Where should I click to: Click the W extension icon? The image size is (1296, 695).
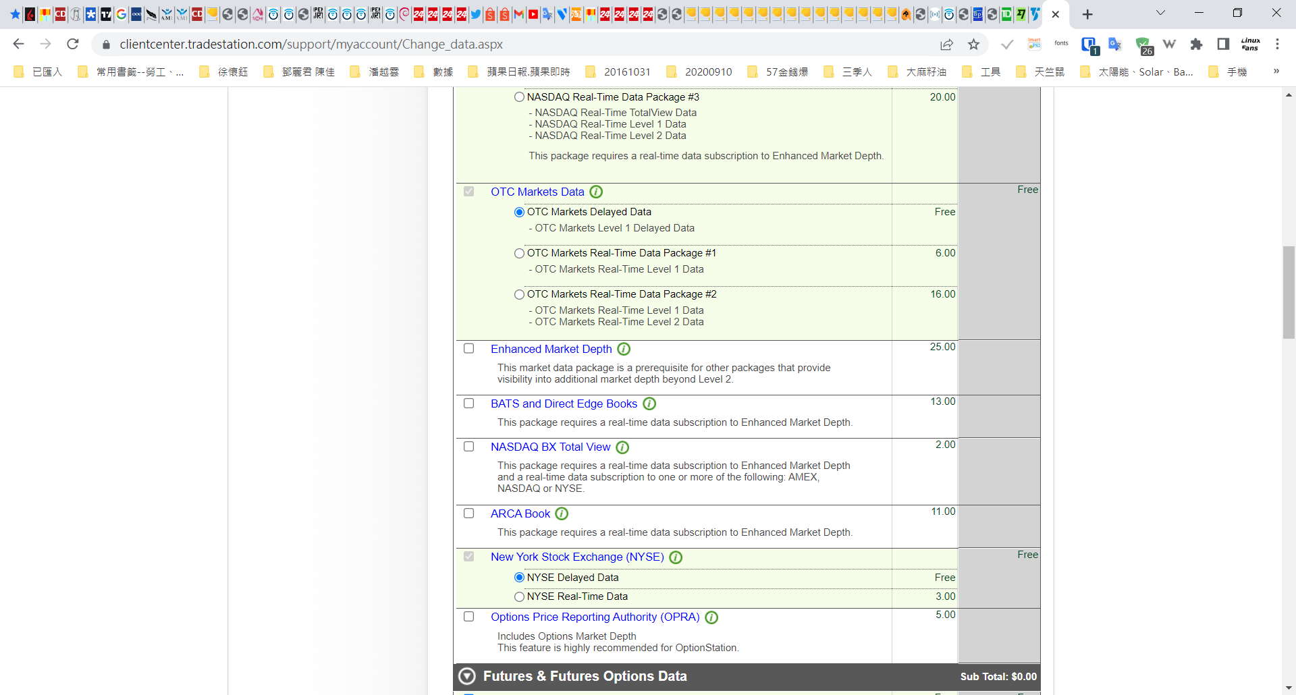coord(1169,44)
